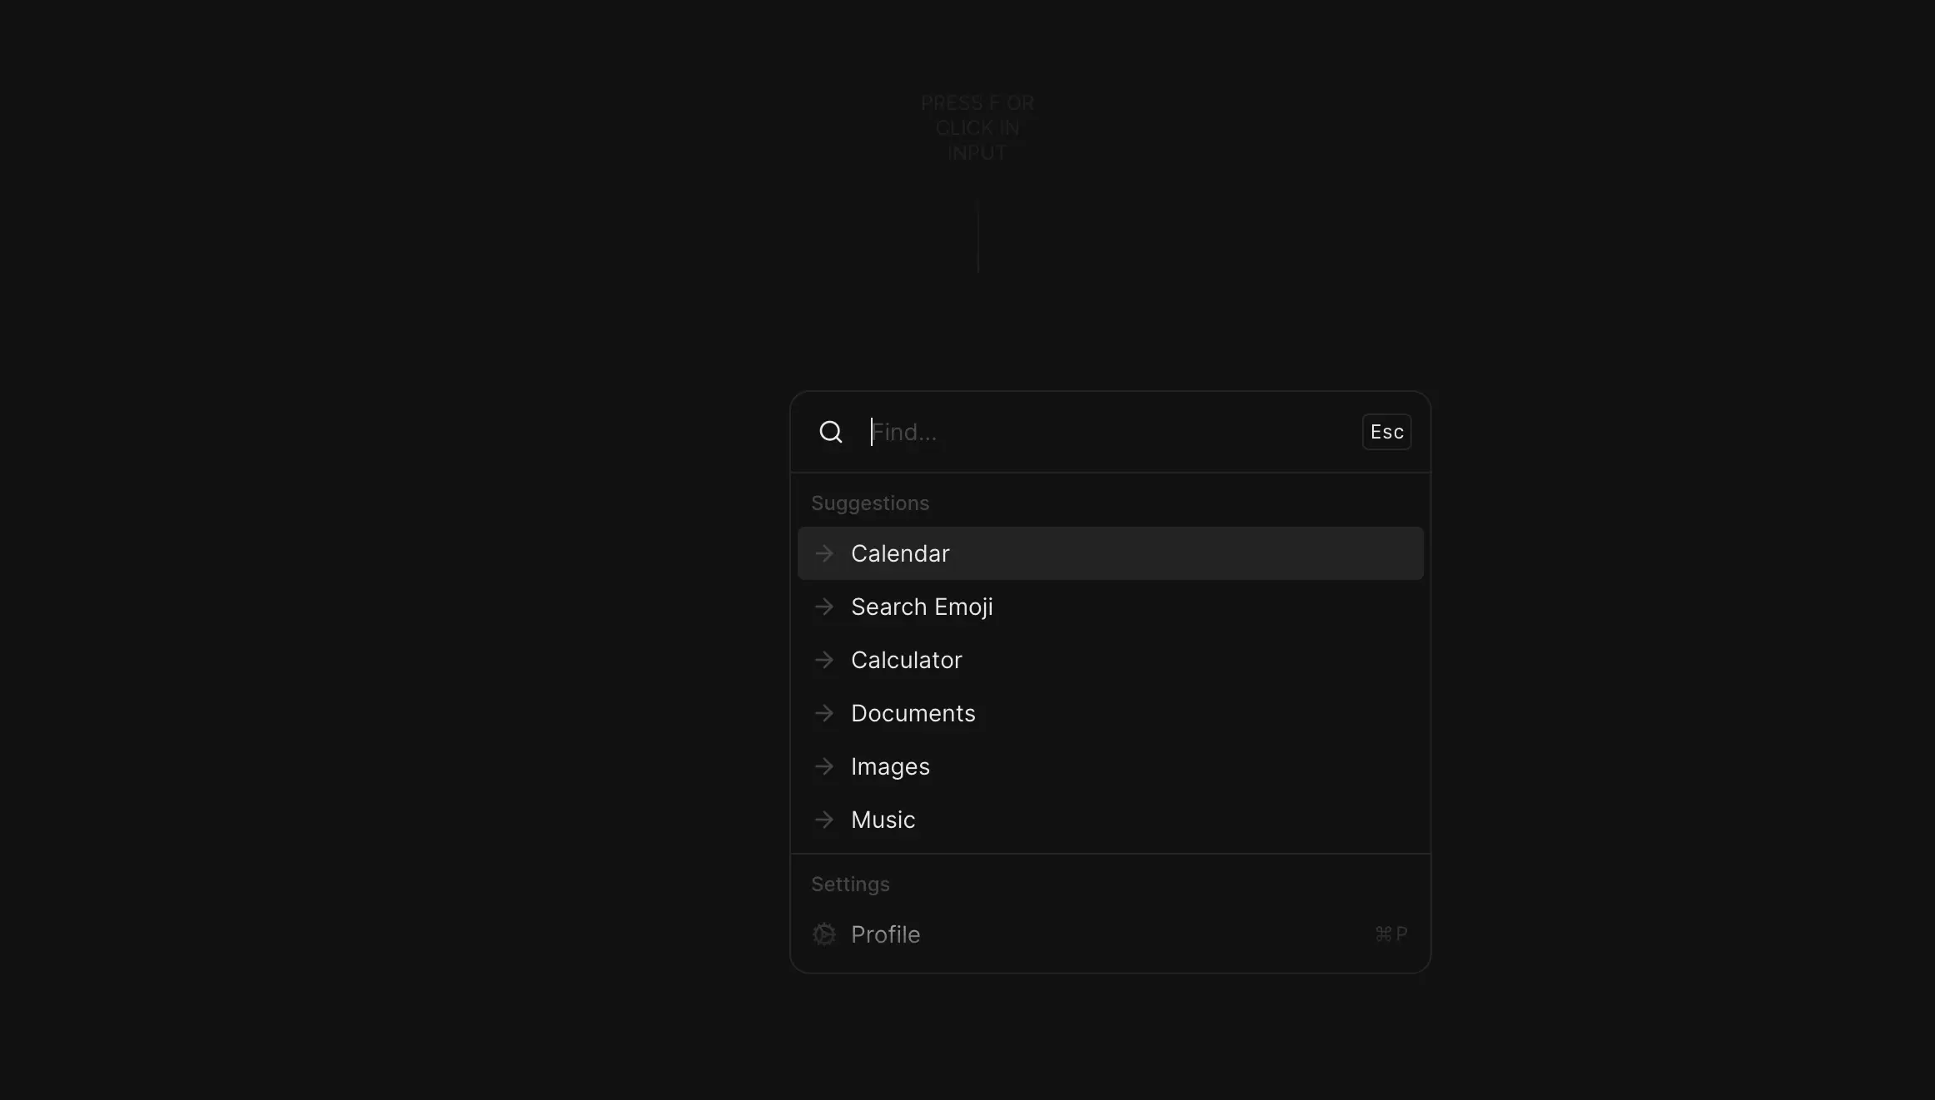Launch the Calculator suggestion
The width and height of the screenshot is (1935, 1100).
tap(1110, 660)
